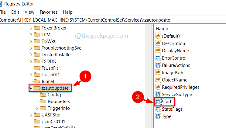Click the FailureActions binary value icon
The image size is (226, 128).
pos(158,65)
